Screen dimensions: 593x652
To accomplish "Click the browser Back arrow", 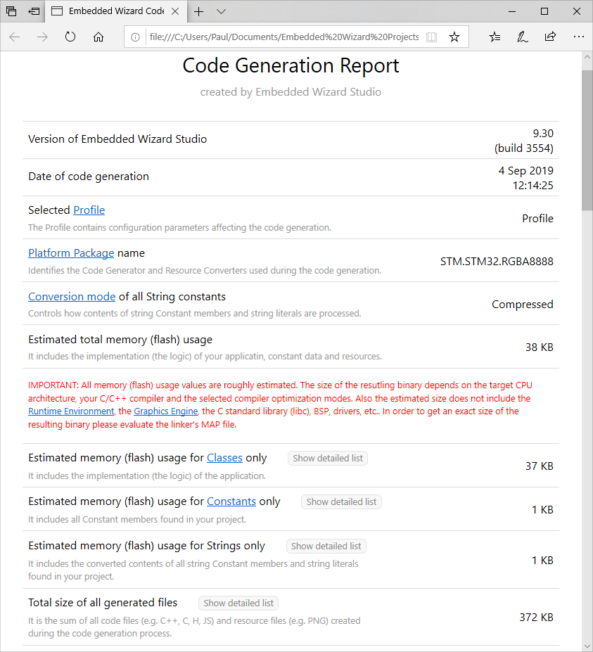I will (15, 37).
